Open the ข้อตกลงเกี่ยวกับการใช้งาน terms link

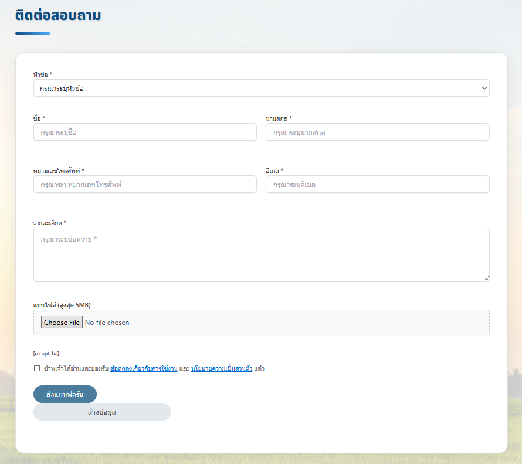(x=144, y=368)
